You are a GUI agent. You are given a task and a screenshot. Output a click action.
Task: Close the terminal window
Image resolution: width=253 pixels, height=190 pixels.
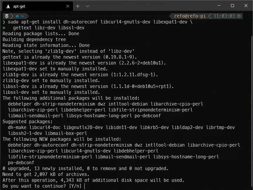[x=246, y=6]
